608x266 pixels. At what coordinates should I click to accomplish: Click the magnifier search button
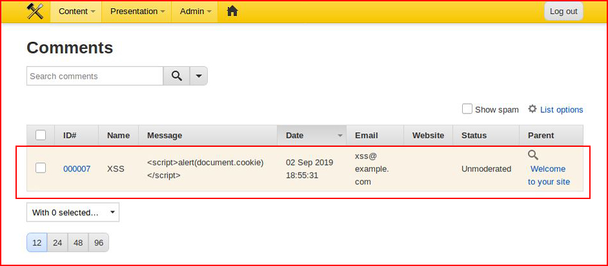[176, 76]
